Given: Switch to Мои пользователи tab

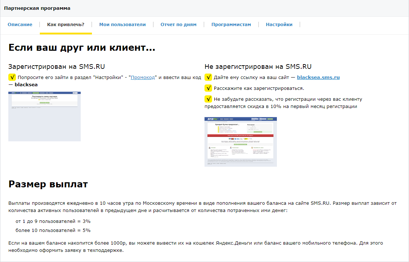Looking at the screenshot, I should pyautogui.click(x=122, y=25).
